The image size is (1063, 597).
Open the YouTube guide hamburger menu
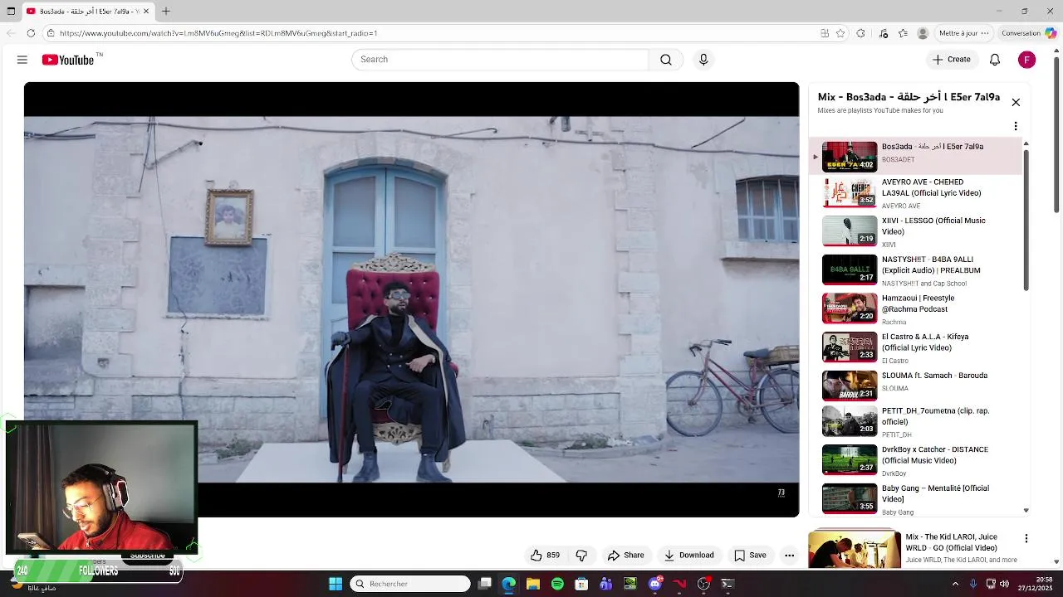tap(22, 60)
